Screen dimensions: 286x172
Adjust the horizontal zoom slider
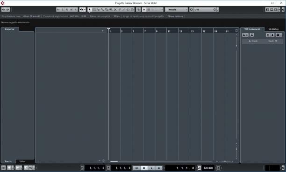(x=225, y=161)
